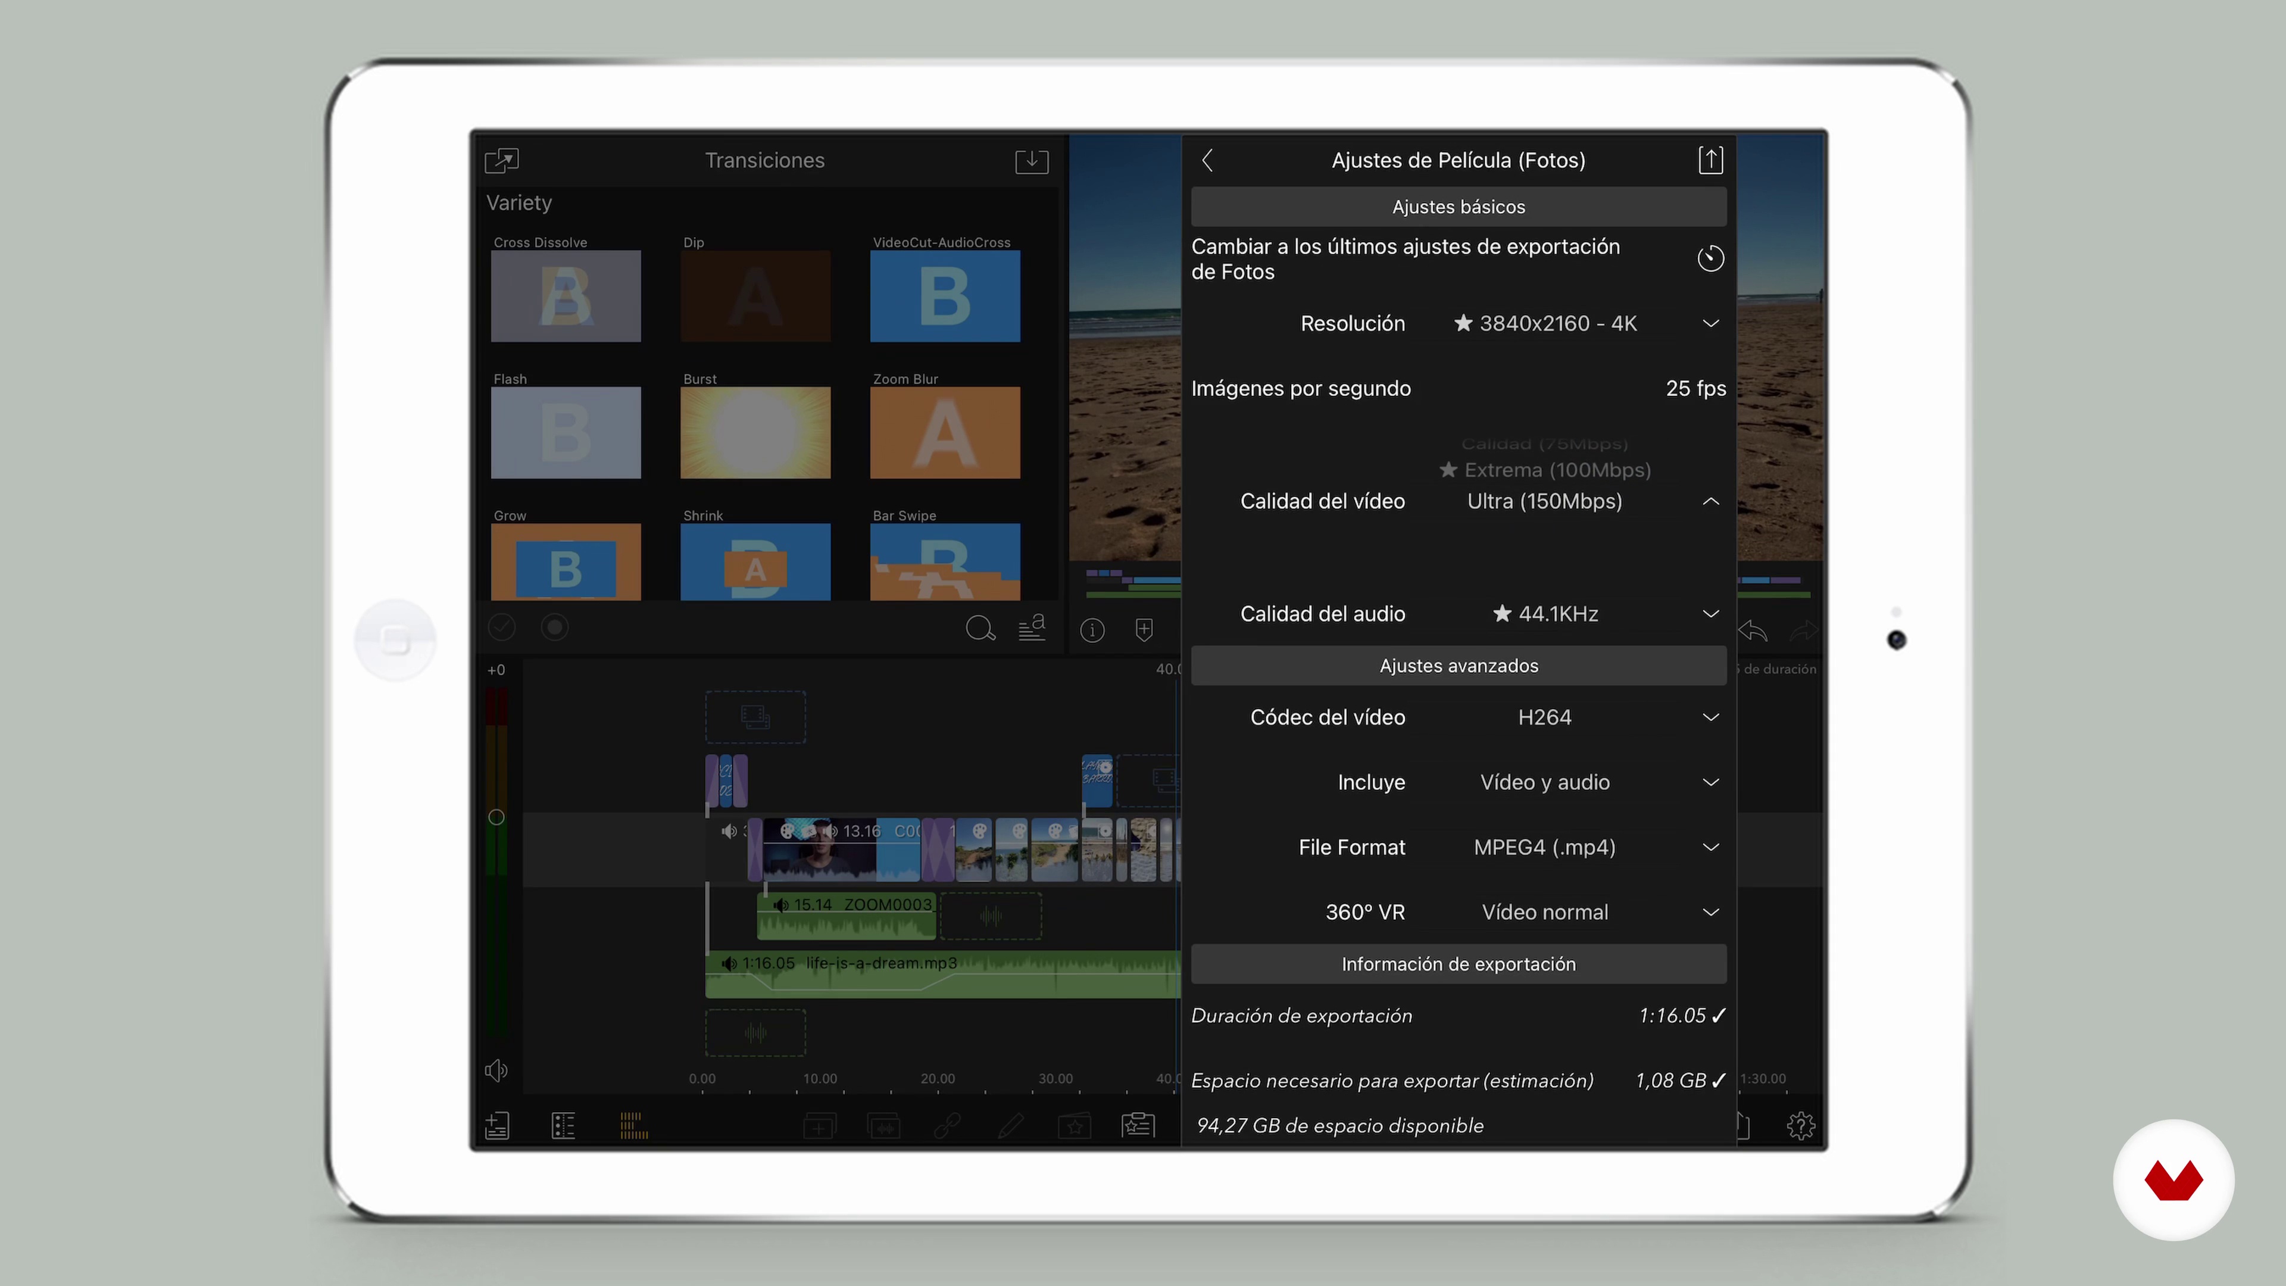The image size is (2286, 1286).
Task: Tap the add clip overlay icon in bottom toolbar
Action: point(819,1126)
